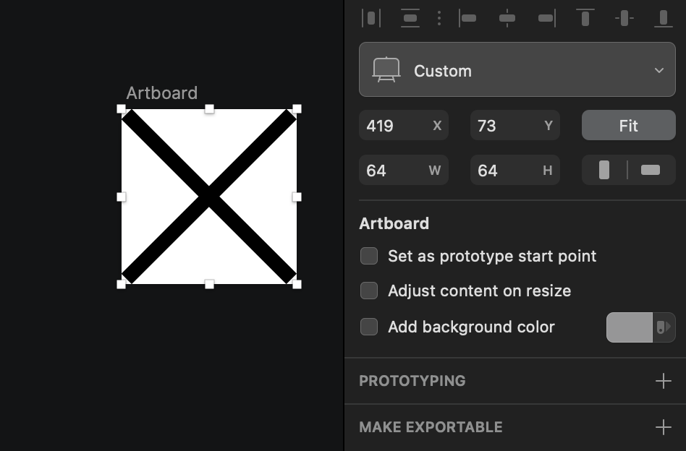Select the distribute horizontally icon
Image resolution: width=686 pixels, height=451 pixels.
(x=371, y=18)
